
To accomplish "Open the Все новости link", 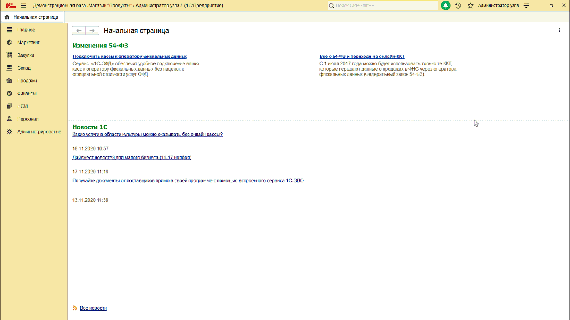I will [93, 308].
